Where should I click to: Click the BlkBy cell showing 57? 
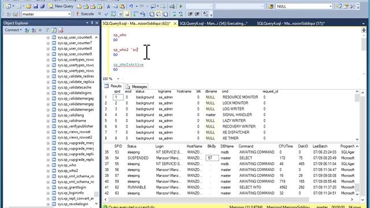point(212,158)
